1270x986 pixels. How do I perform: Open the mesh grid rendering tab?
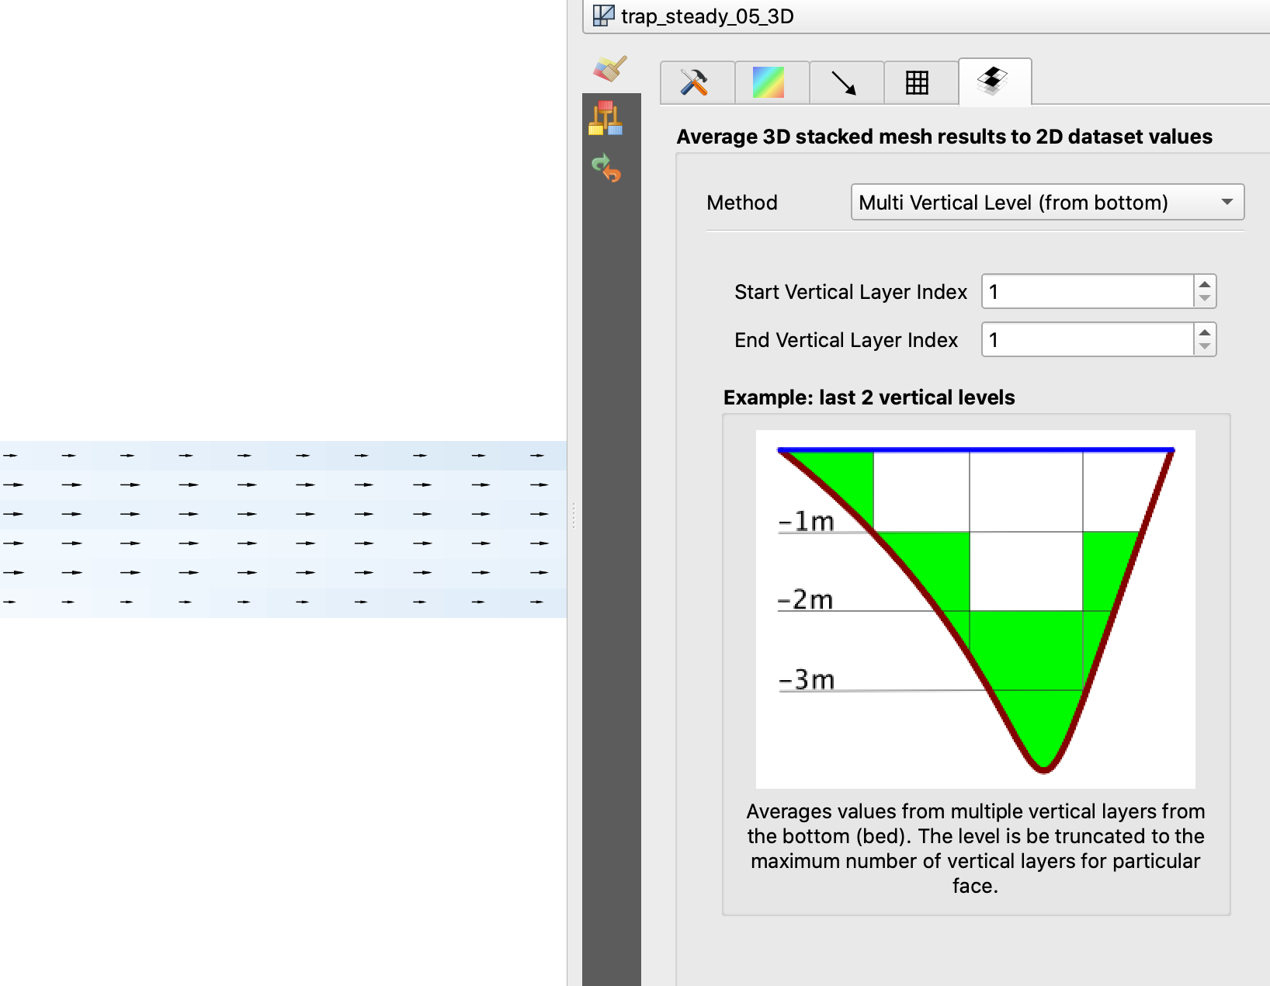[x=917, y=82]
